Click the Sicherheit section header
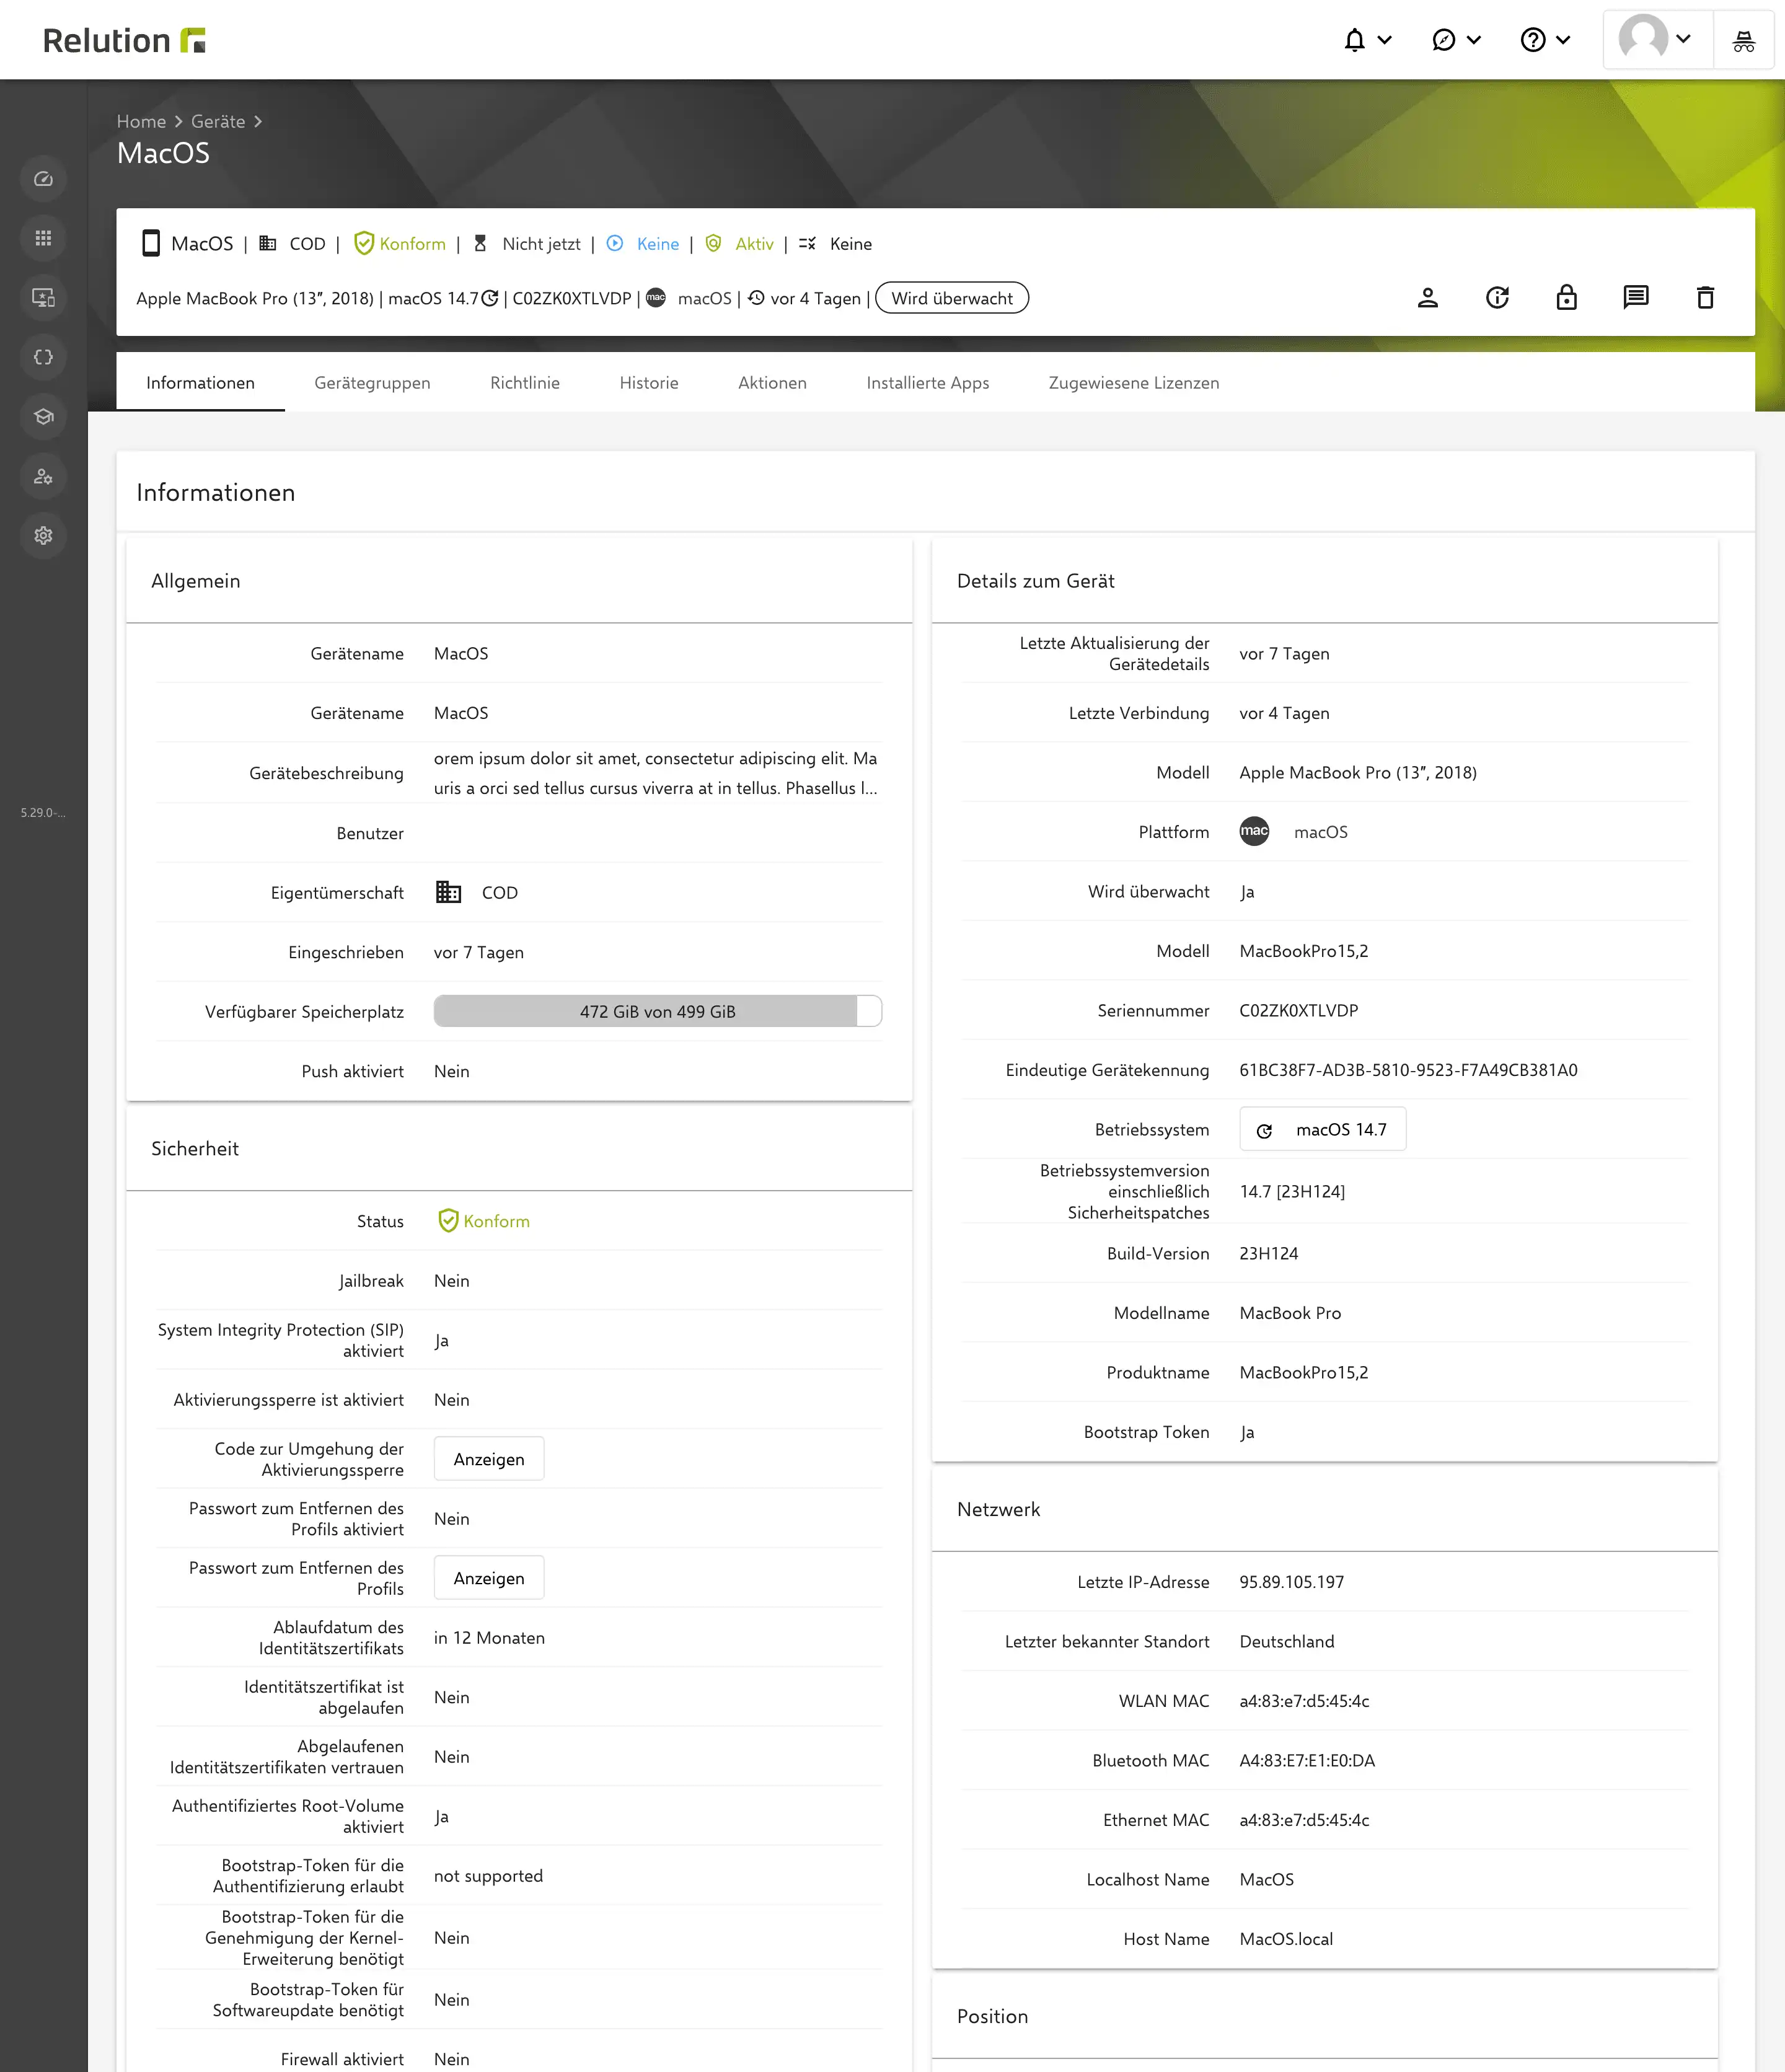 pos(195,1148)
